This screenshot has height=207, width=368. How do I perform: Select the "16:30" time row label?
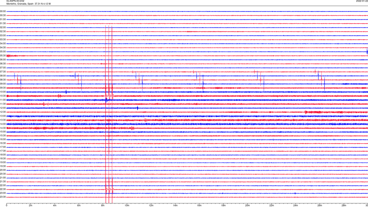pyautogui.click(x=3, y=143)
